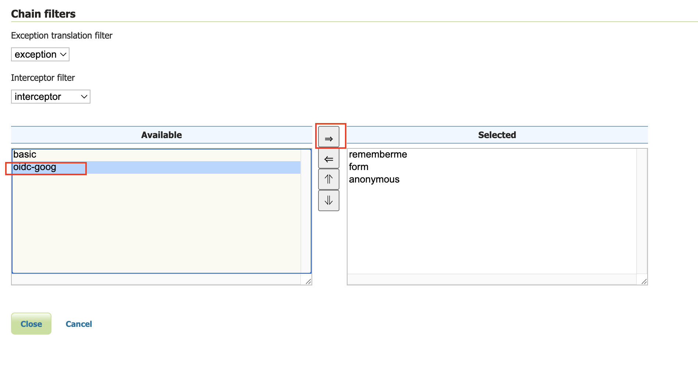Click the Selected column header

497,135
